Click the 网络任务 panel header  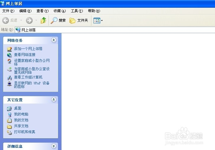(x=30, y=40)
